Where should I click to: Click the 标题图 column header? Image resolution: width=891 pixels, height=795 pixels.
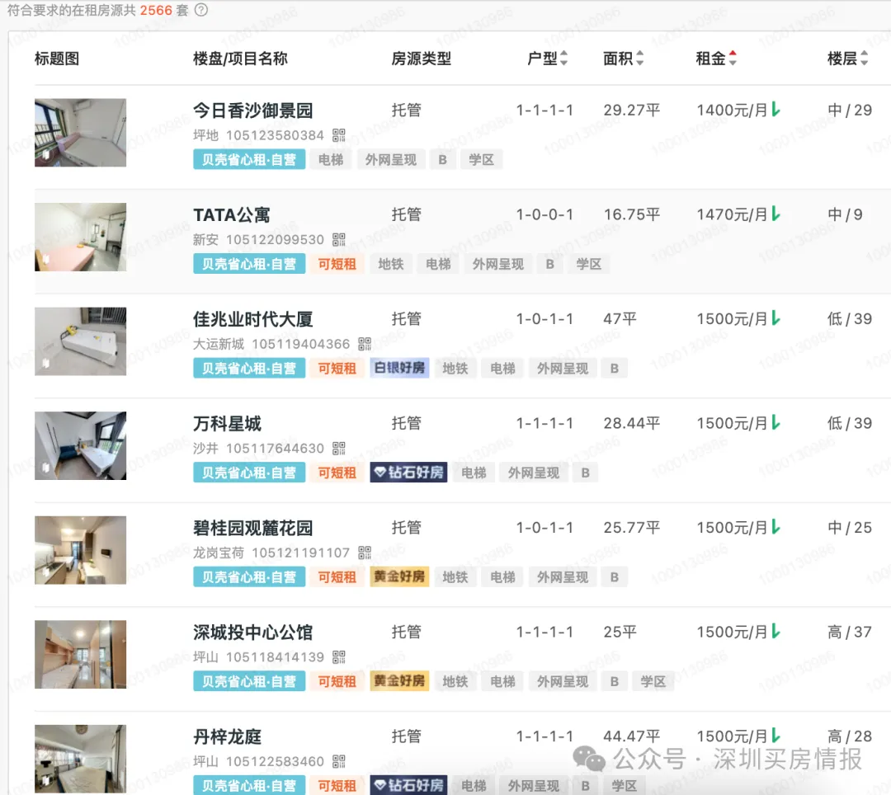click(x=57, y=58)
